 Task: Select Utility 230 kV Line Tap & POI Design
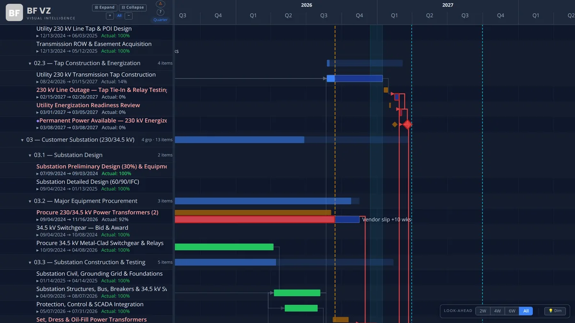click(84, 29)
